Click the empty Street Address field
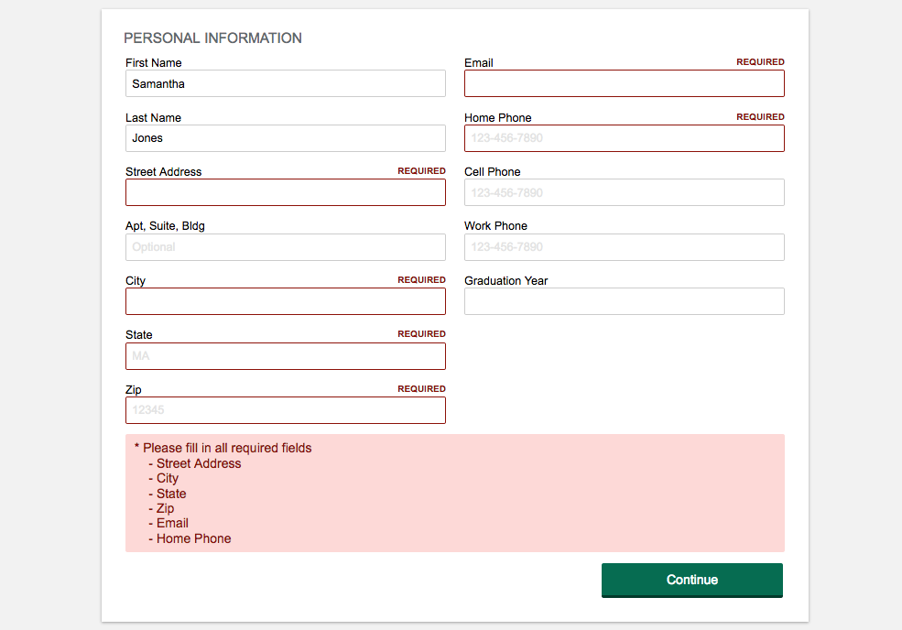Viewport: 902px width, 630px height. point(285,192)
